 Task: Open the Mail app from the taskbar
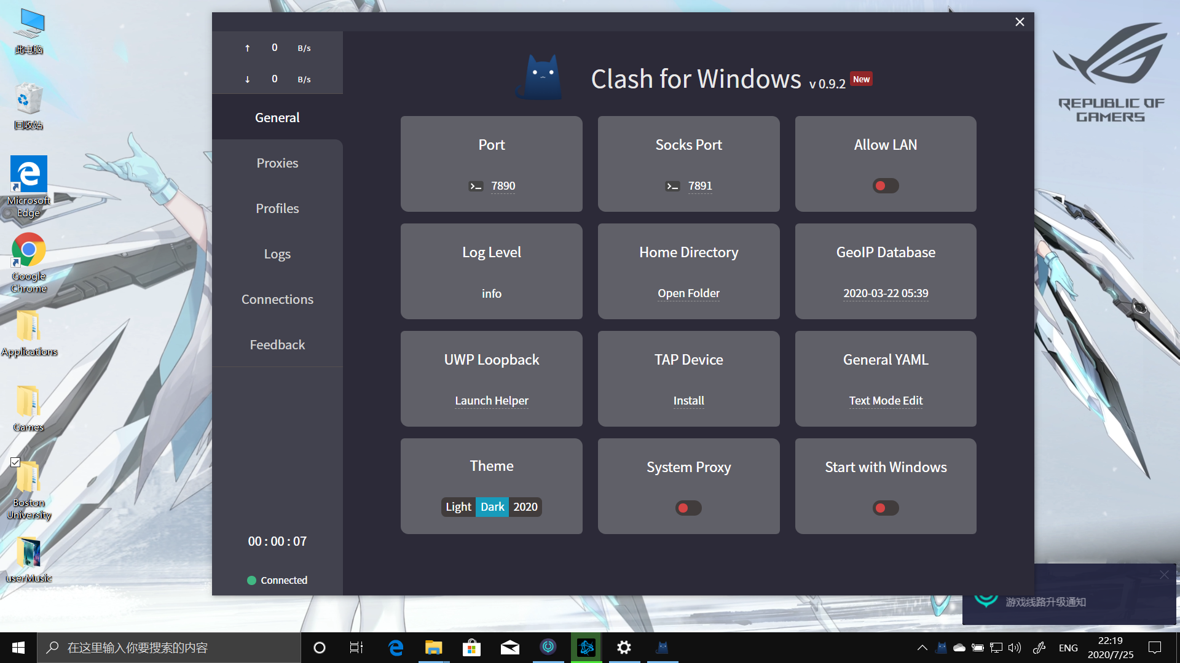click(510, 648)
